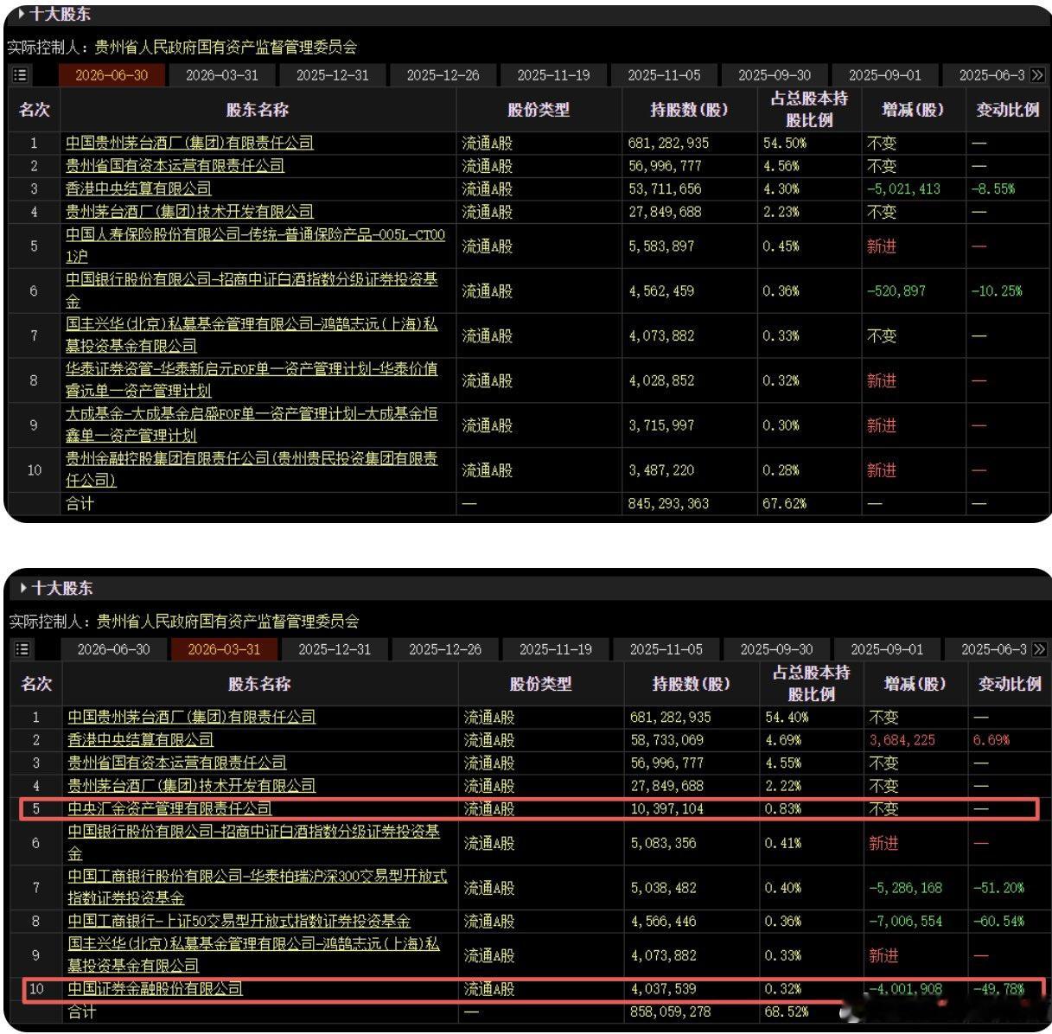The image size is (1052, 1034).
Task: Click the total shares 858,059,278 cell
Action: click(x=671, y=1011)
